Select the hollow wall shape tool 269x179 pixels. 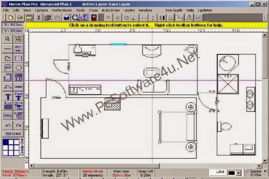[x=8, y=77]
